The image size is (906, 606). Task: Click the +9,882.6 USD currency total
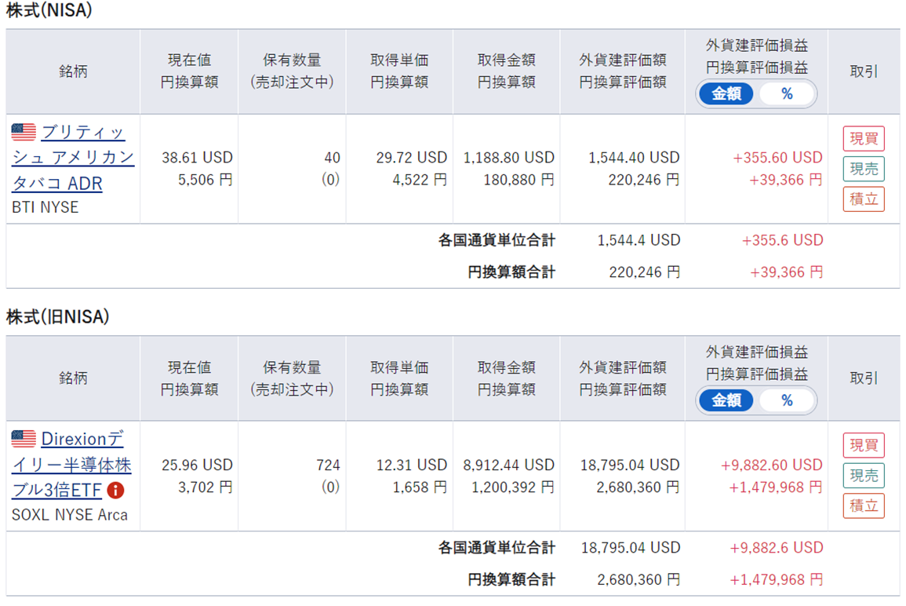pos(776,548)
